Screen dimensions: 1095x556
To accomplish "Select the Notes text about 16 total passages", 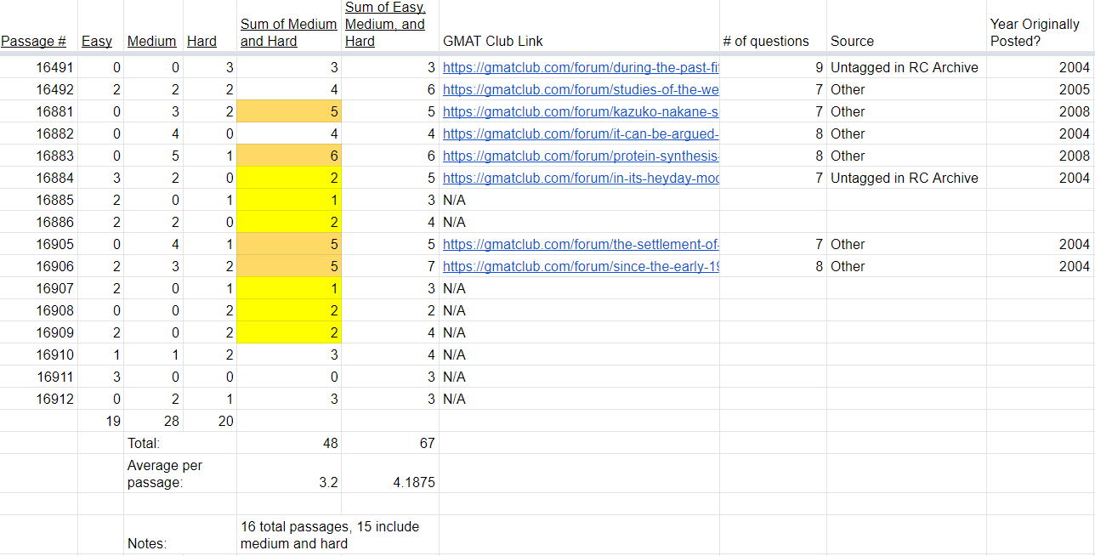I will tap(332, 534).
